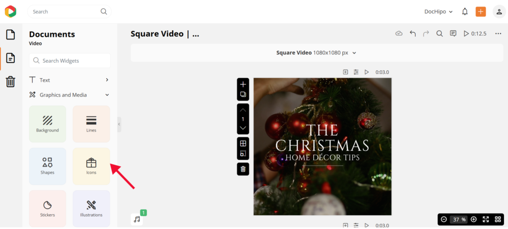Duplicate the current page
The image size is (508, 229).
243,94
